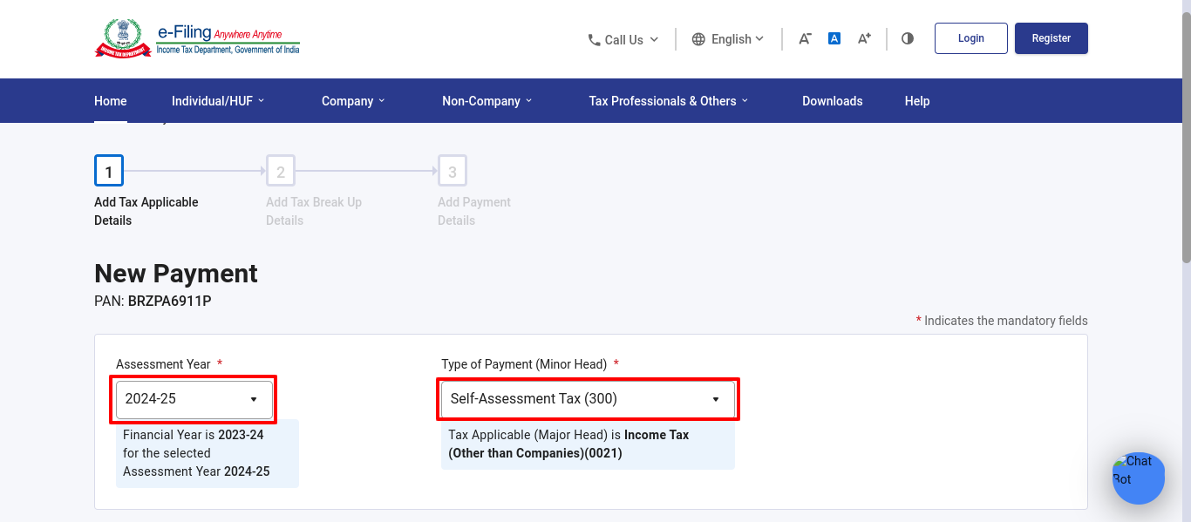Open the Company menu
Screen dimensions: 1191x522
coord(353,101)
